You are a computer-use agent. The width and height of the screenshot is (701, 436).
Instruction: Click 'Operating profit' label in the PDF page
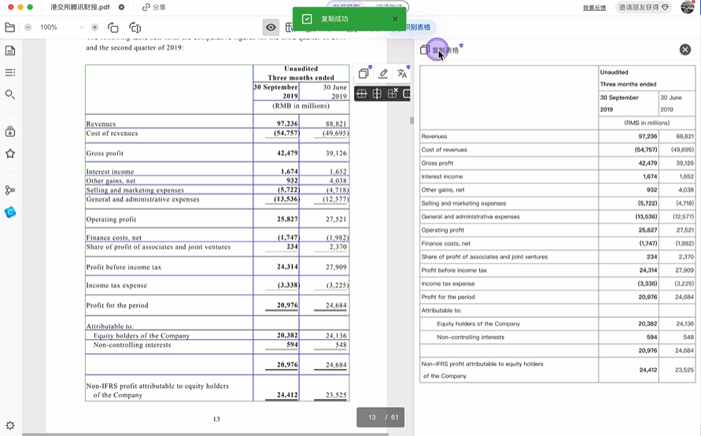coord(111,219)
